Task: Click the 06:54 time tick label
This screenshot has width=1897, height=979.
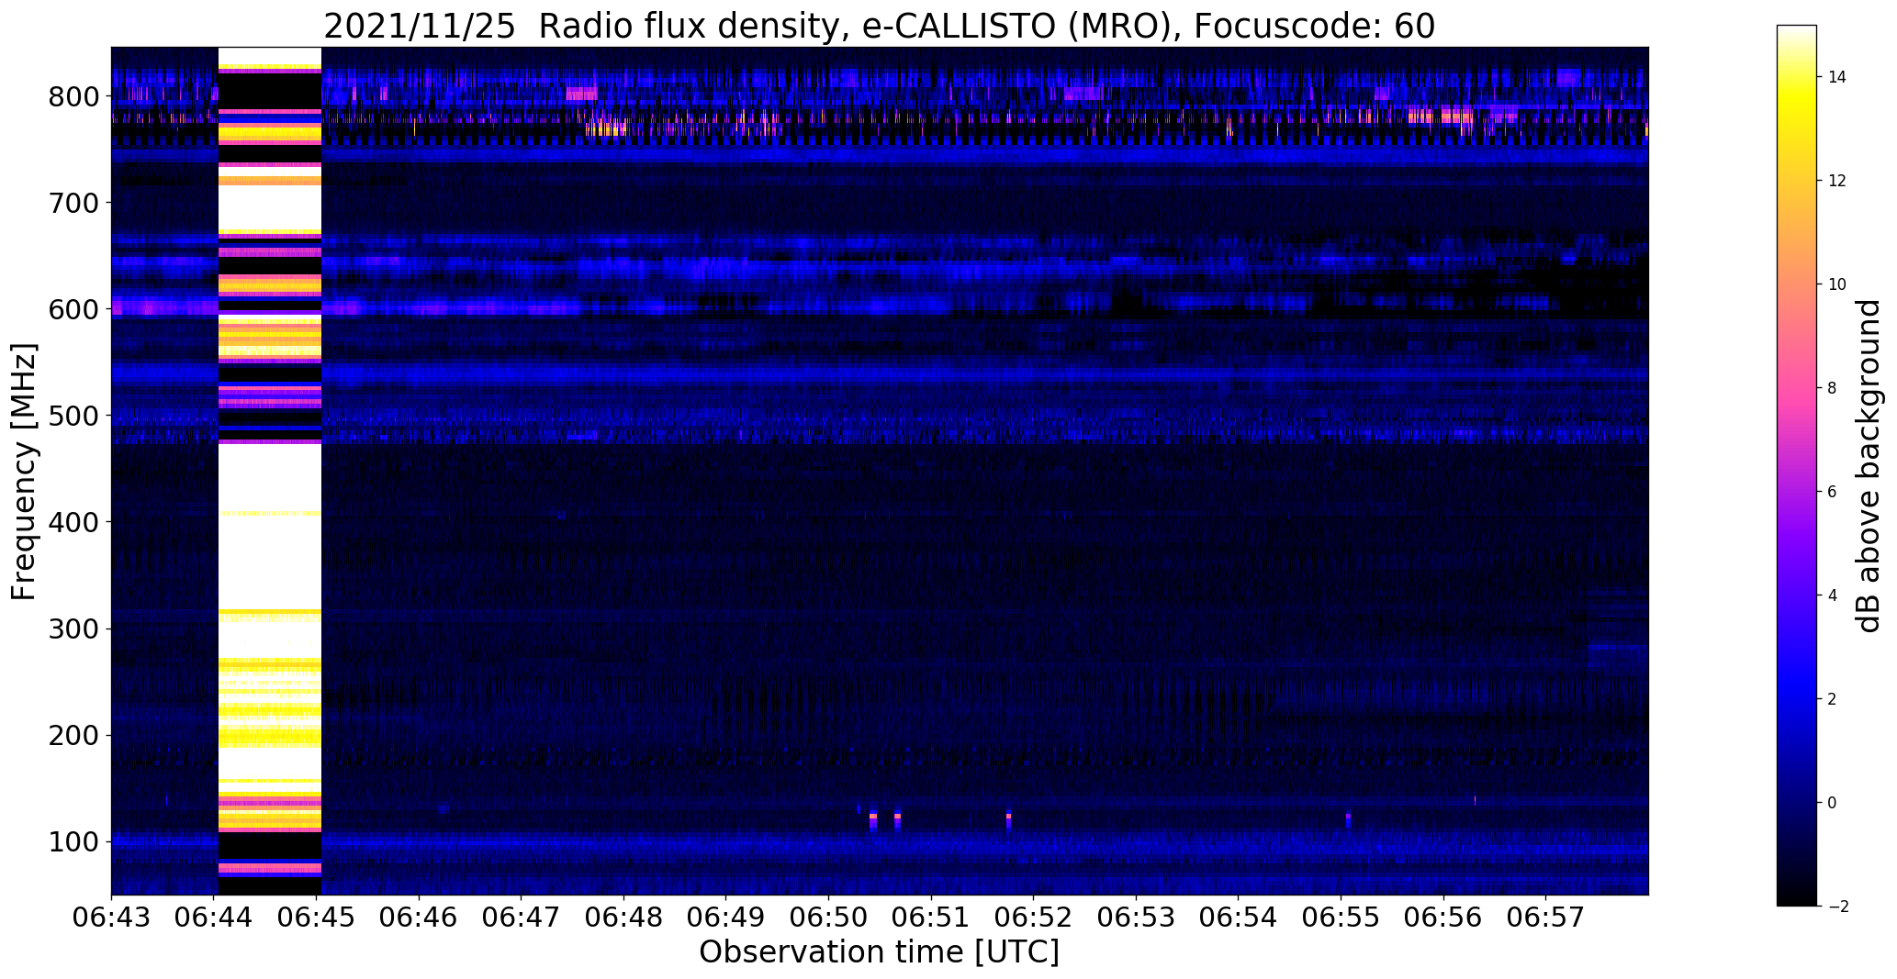Action: [1239, 918]
